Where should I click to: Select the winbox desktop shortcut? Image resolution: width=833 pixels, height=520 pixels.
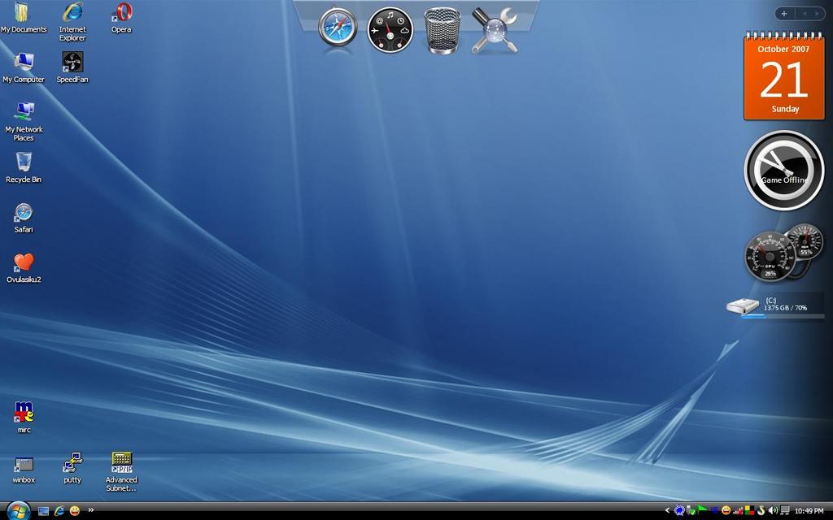[24, 464]
